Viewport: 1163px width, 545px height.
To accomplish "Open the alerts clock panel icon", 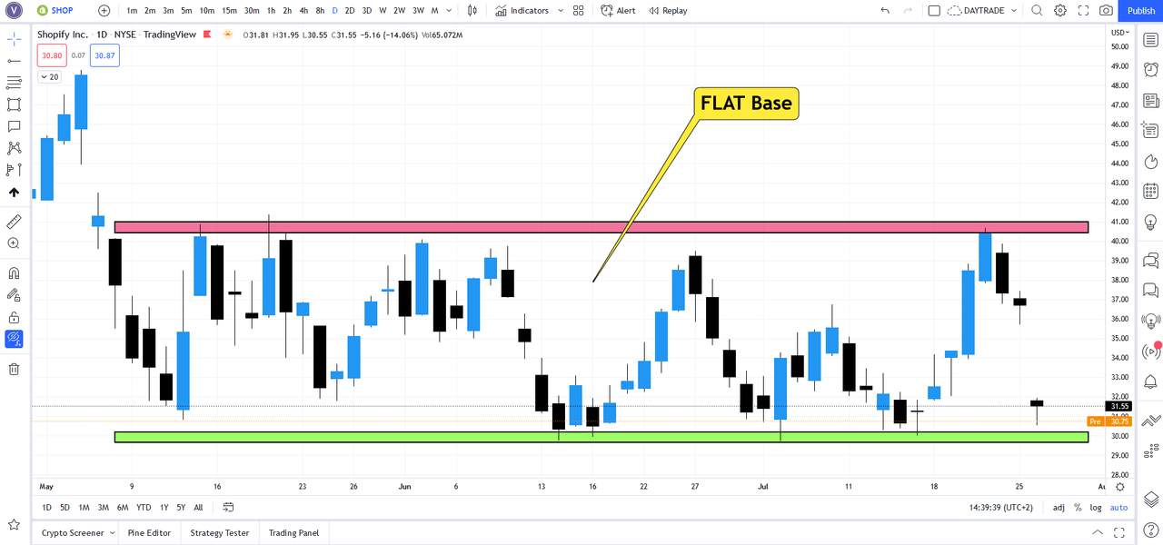I will (1150, 69).
